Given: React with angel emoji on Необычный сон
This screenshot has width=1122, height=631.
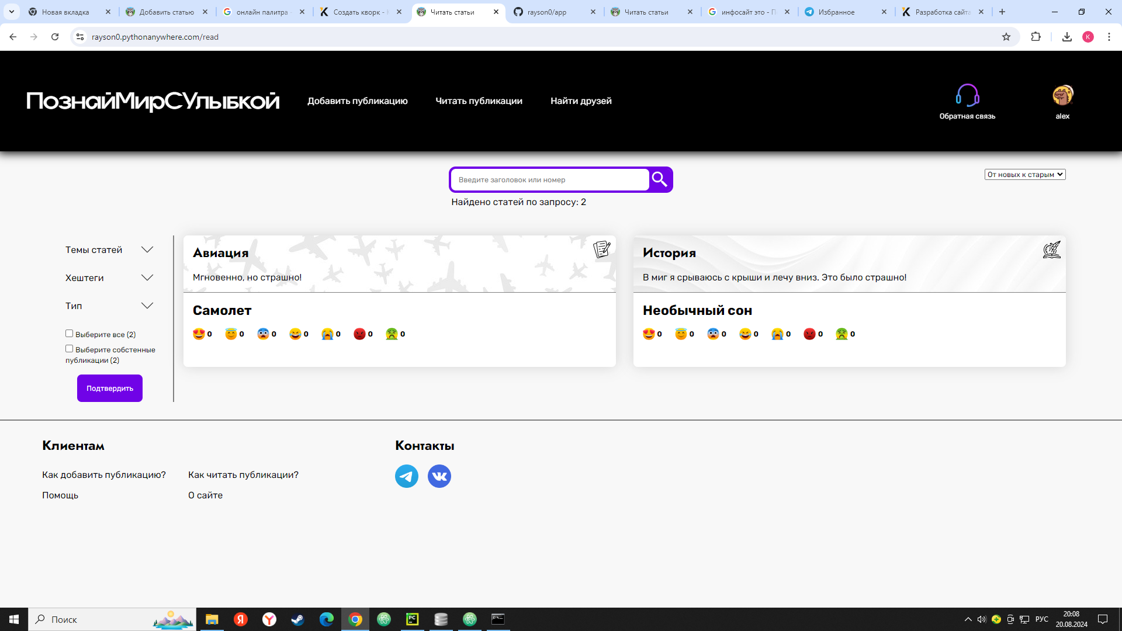Looking at the screenshot, I should (x=681, y=334).
